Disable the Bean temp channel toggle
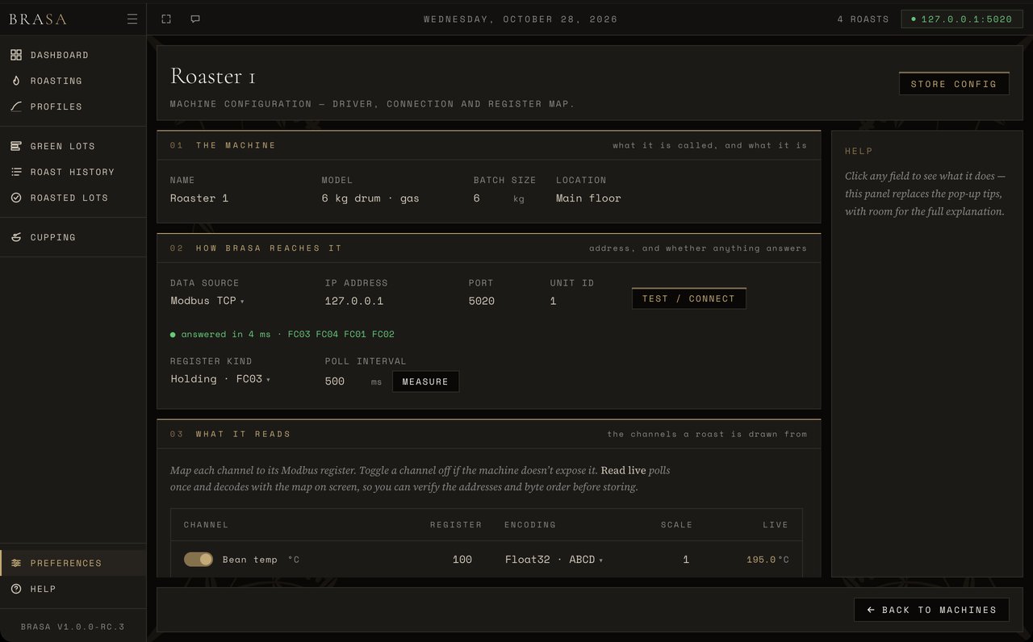This screenshot has height=642, width=1033. [199, 559]
